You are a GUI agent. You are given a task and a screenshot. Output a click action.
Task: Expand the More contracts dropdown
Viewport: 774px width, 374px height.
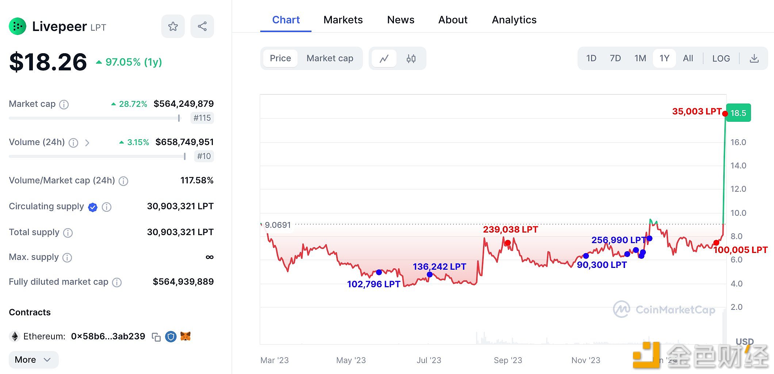tap(34, 360)
